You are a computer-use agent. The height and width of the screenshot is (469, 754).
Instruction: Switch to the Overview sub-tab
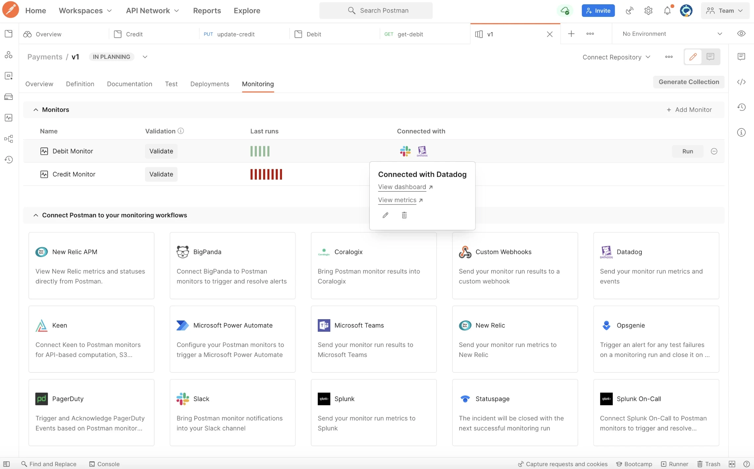39,84
